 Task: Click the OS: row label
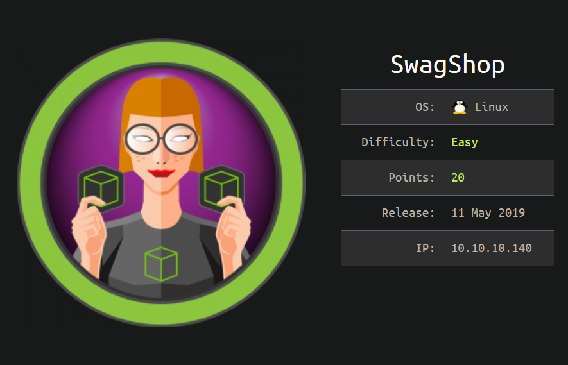(x=425, y=107)
